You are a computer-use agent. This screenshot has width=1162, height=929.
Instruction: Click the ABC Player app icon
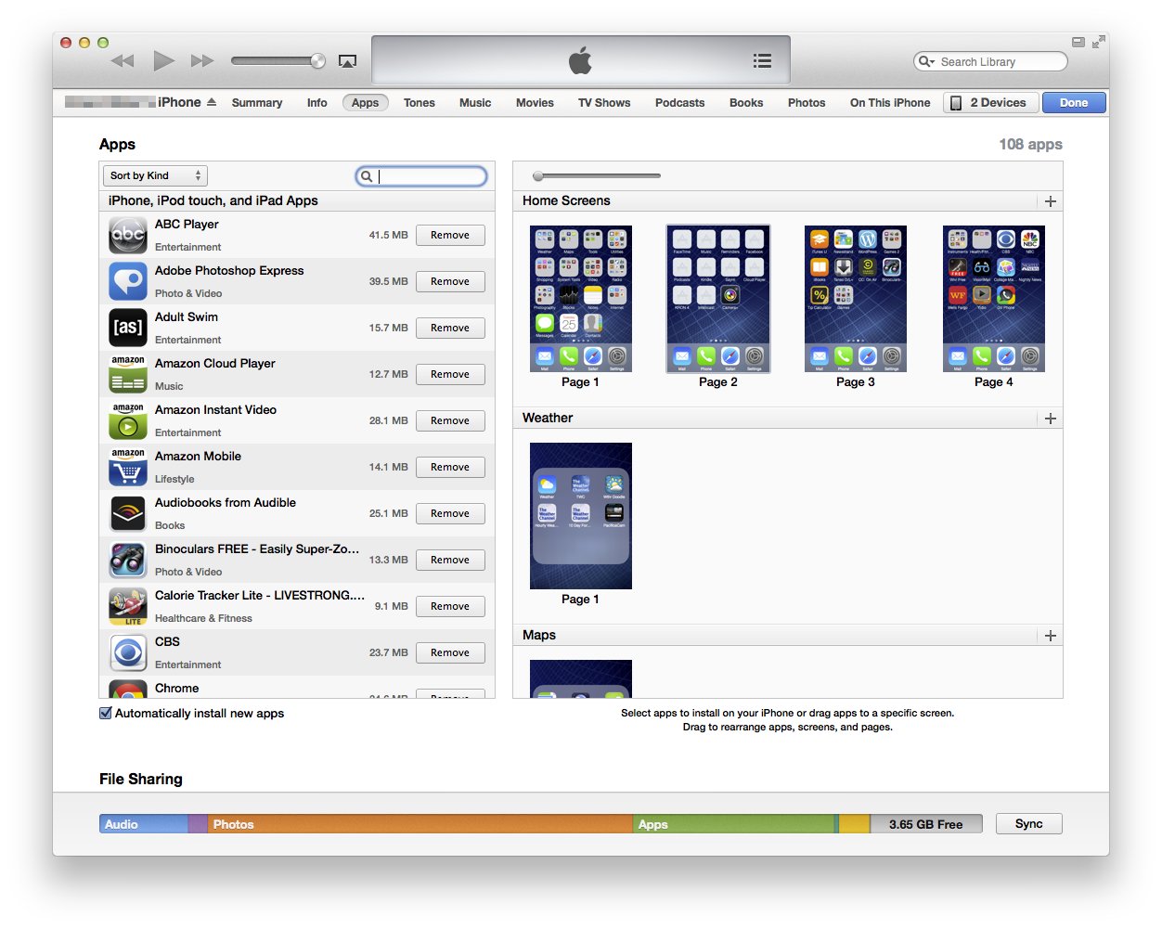pos(128,235)
